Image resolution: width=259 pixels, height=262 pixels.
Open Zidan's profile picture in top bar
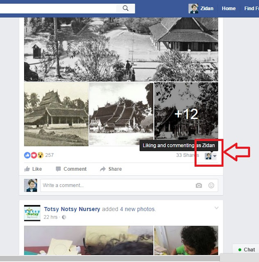click(x=193, y=9)
